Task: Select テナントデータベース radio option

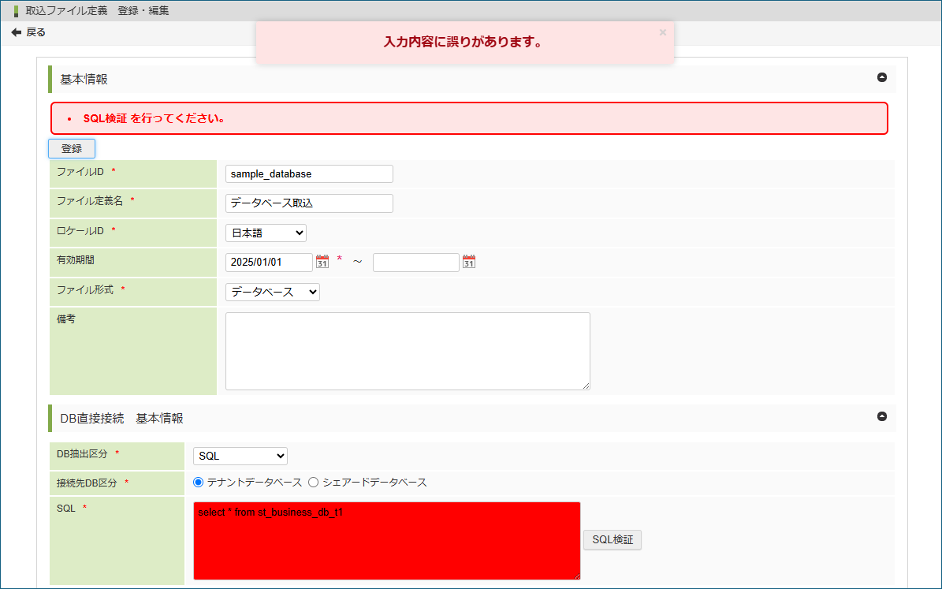Action: pyautogui.click(x=199, y=482)
